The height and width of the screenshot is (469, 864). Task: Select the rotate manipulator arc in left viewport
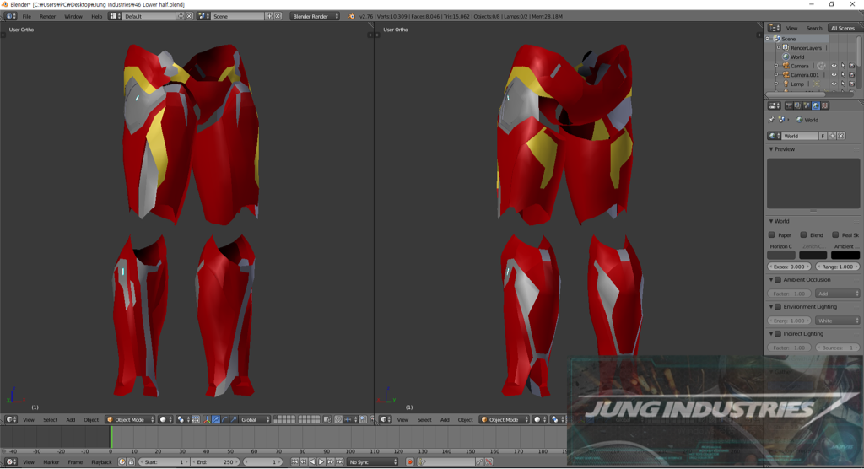(x=224, y=419)
